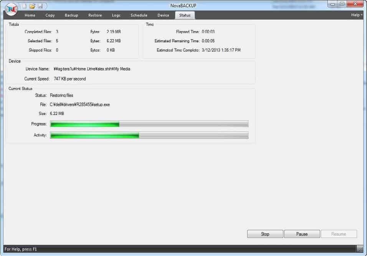The width and height of the screenshot is (367, 256).
Task: Open the Schedule tab
Action: (x=139, y=15)
